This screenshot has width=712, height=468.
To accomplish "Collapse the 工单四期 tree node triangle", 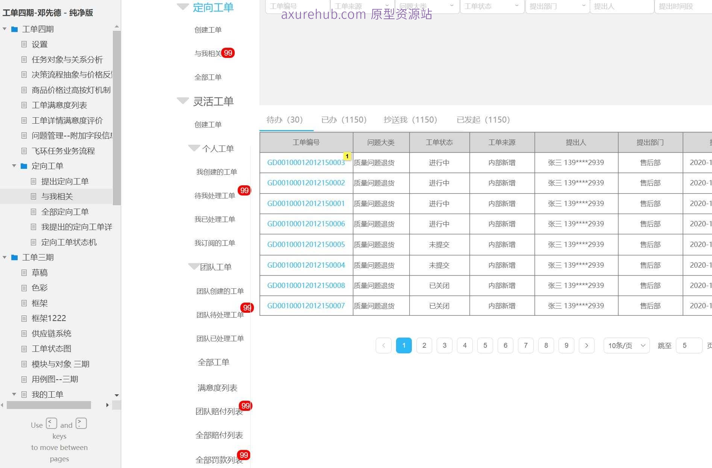I will pyautogui.click(x=4, y=29).
